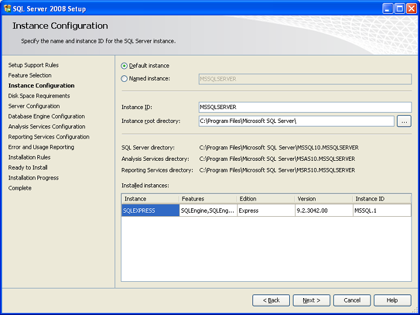Click Server Configuration step

pyautogui.click(x=34, y=106)
